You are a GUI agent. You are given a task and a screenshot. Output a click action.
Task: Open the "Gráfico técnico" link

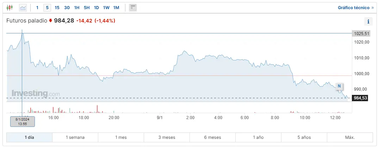point(356,7)
